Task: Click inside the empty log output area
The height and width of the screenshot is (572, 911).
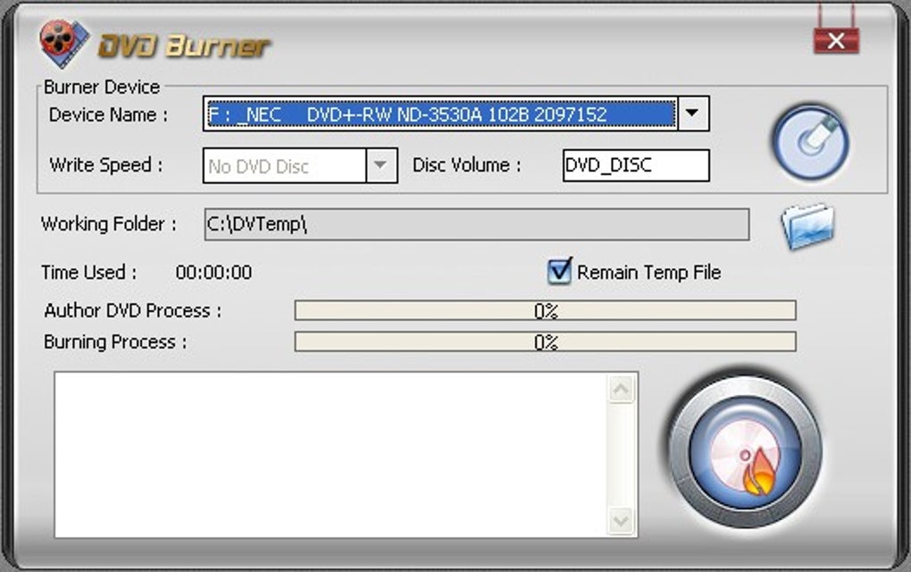Action: click(331, 455)
